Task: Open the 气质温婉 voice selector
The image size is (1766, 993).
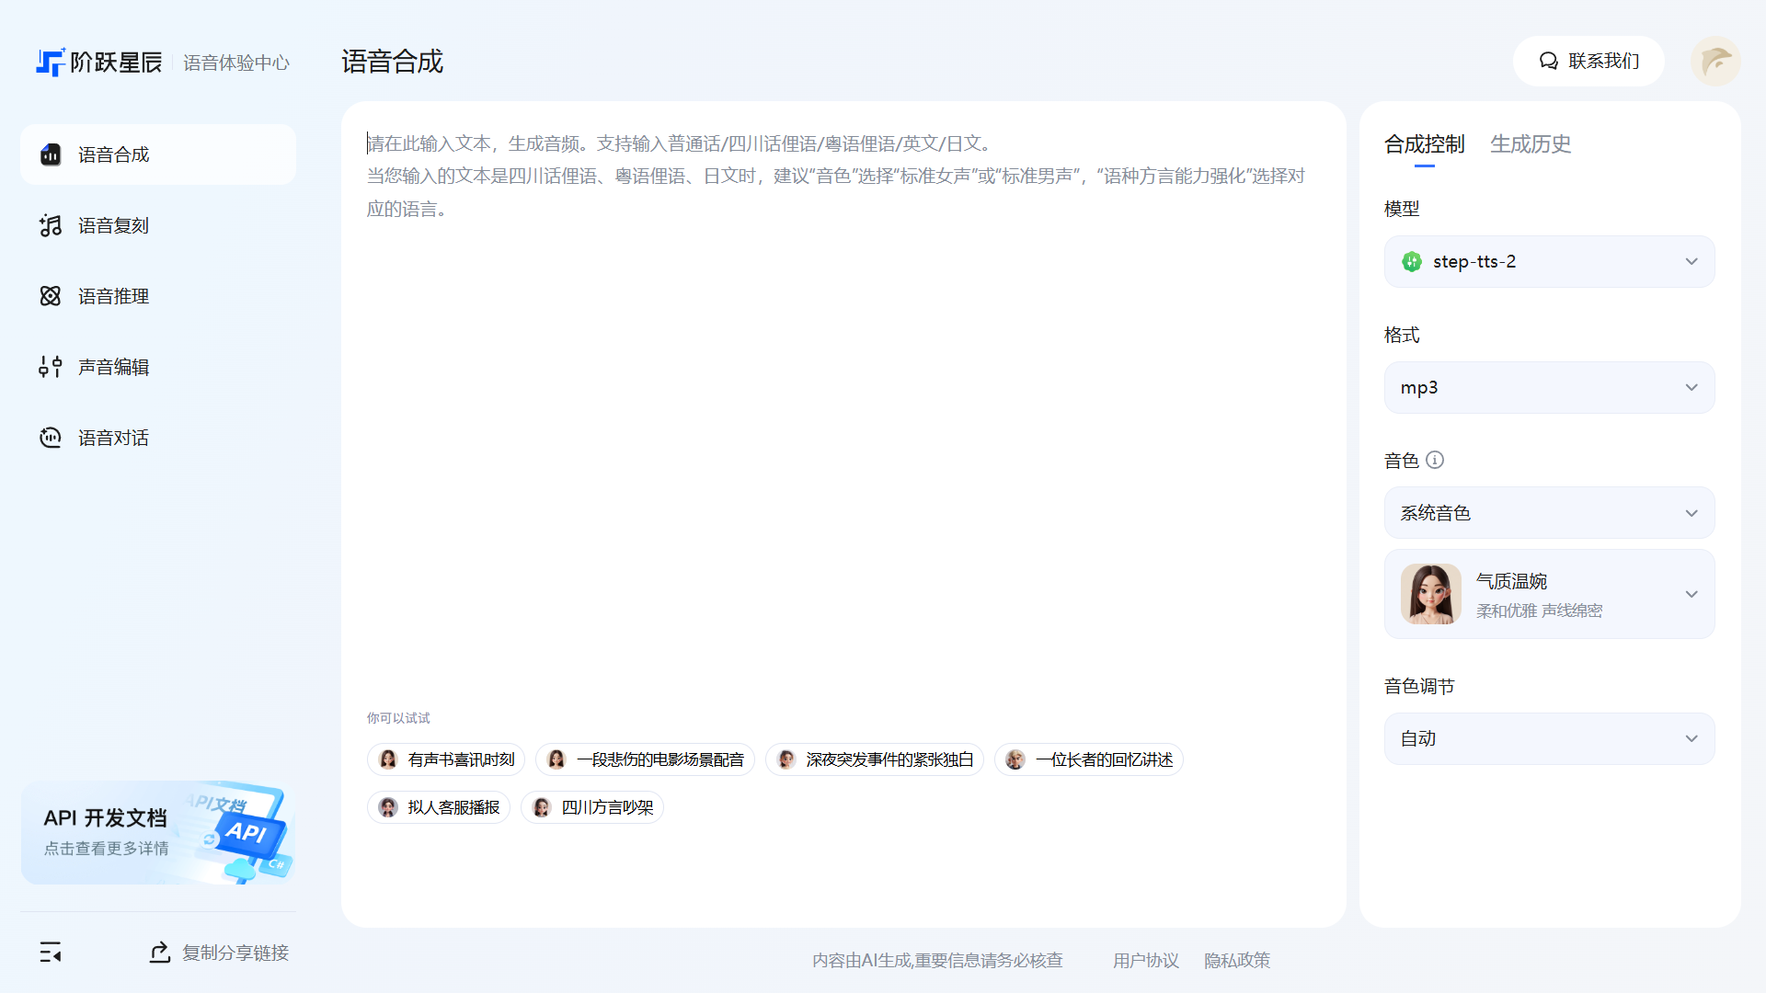Action: click(x=1549, y=594)
